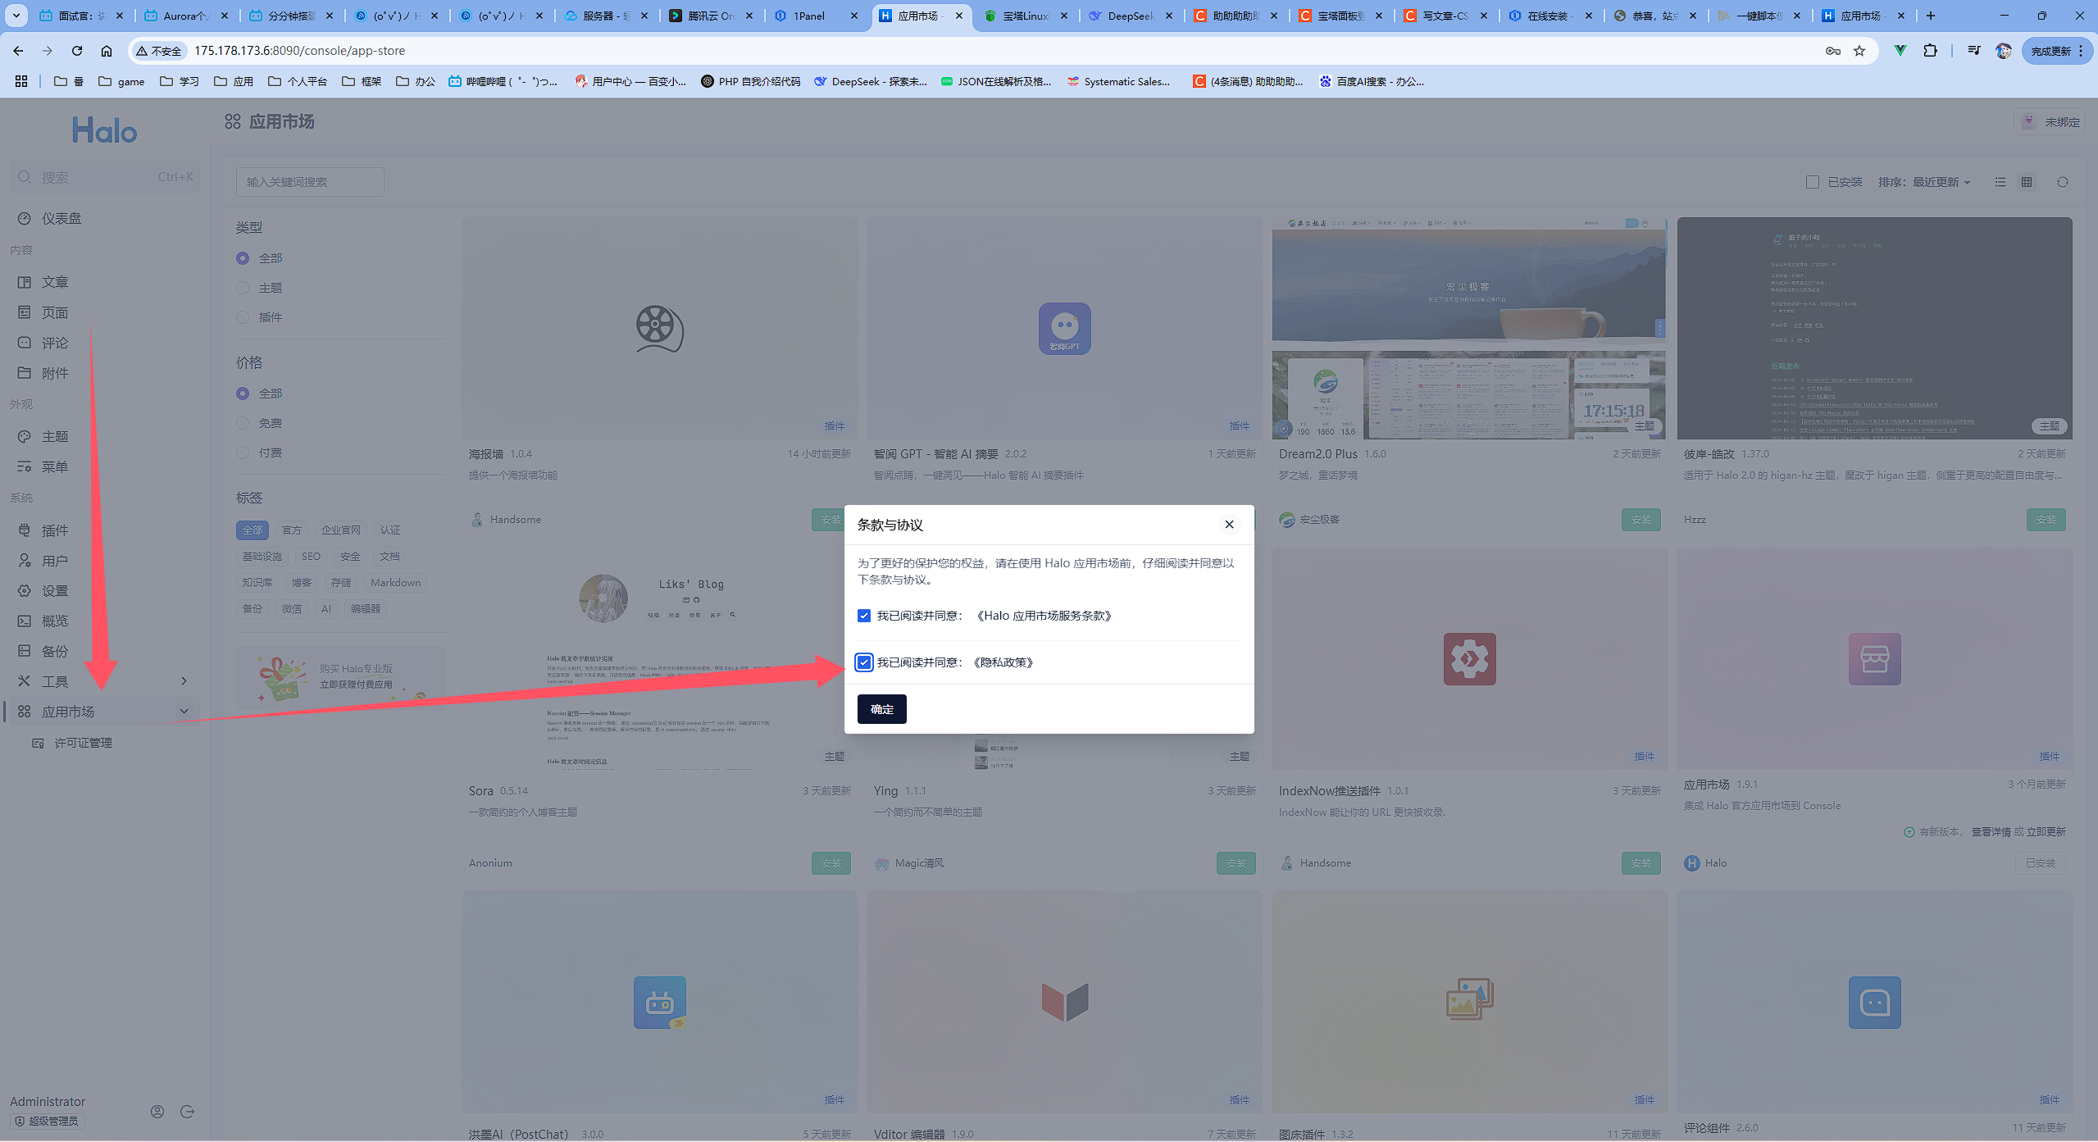This screenshot has width=2098, height=1142.
Task: Toggle the 隐私政策 agreement checkbox
Action: pyautogui.click(x=864, y=662)
